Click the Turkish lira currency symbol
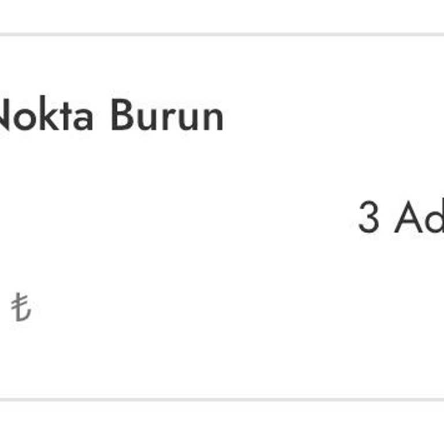The image size is (444, 444). (21, 307)
